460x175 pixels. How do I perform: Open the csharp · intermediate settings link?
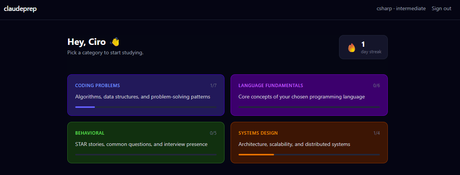point(401,9)
